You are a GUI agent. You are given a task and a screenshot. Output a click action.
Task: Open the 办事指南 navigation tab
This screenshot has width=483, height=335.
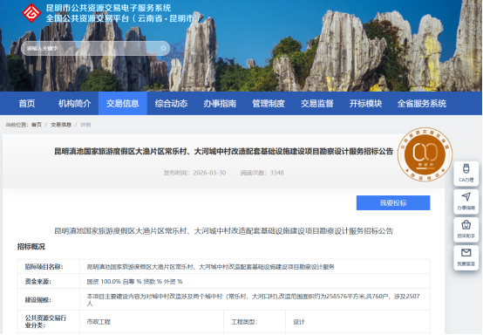point(220,104)
